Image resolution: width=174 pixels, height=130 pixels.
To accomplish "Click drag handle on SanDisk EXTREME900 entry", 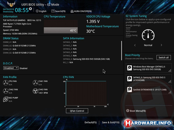I will point(170,92).
